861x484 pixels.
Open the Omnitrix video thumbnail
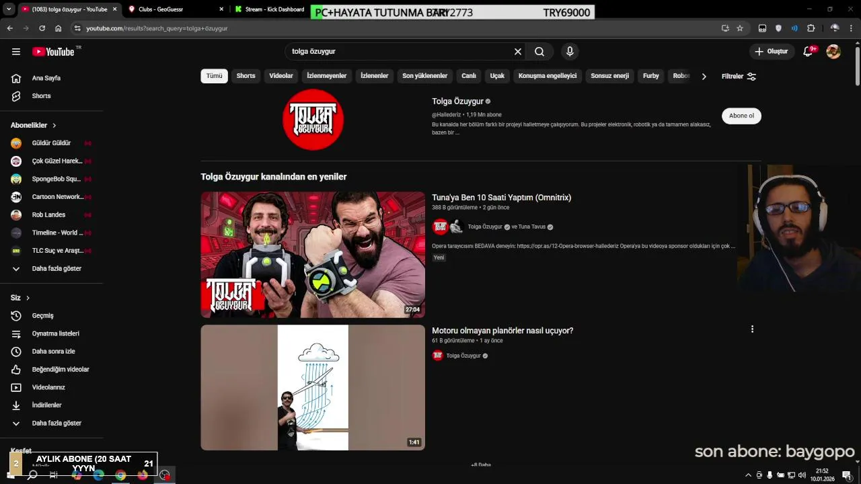coord(313,255)
